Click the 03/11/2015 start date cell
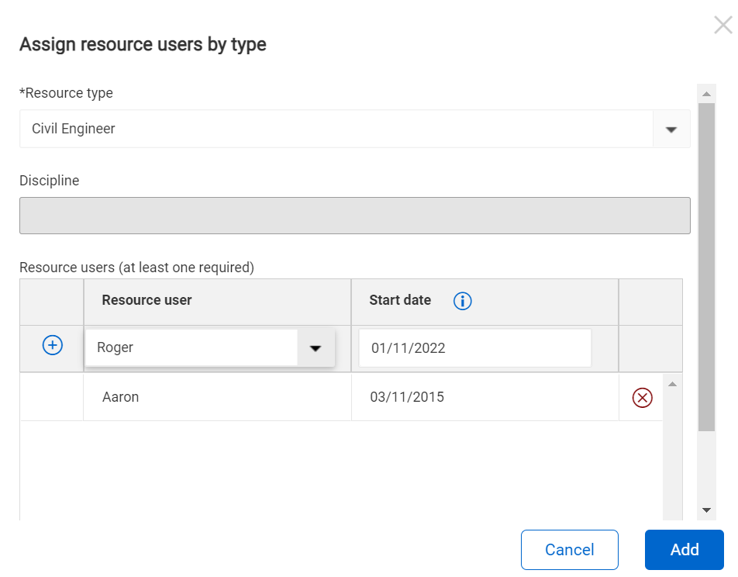The width and height of the screenshot is (738, 577). [x=407, y=397]
